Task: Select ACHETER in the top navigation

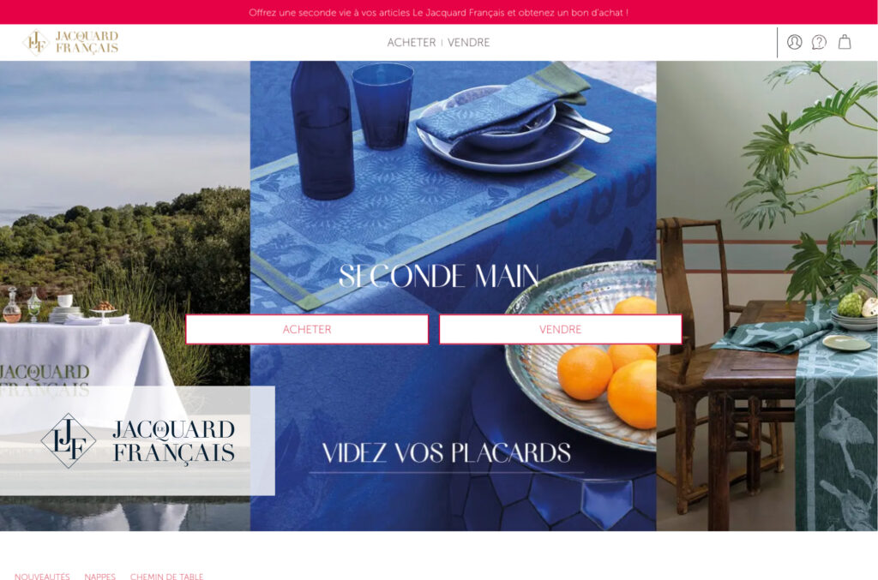Action: 411,43
